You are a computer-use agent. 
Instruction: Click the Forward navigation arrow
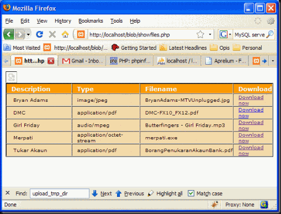tap(20, 34)
